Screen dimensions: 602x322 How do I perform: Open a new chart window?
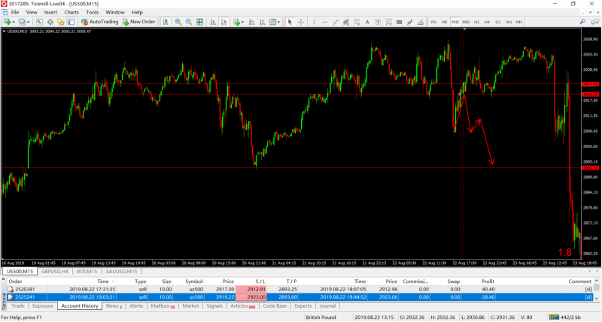click(x=7, y=22)
